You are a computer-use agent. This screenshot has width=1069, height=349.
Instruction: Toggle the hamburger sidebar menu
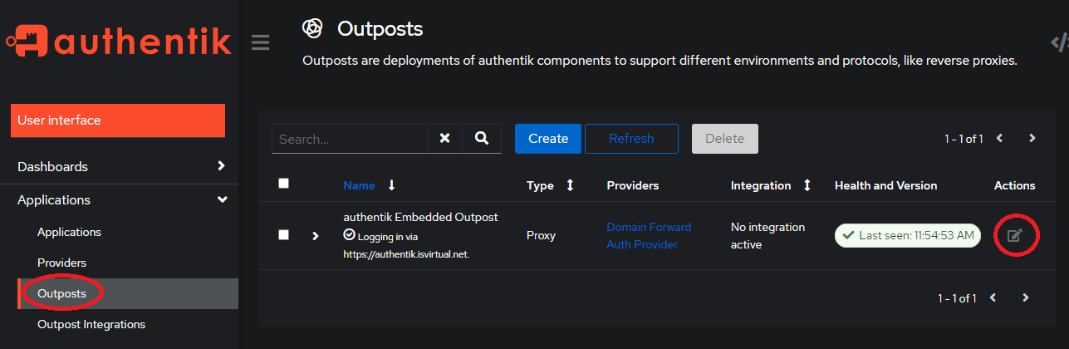pyautogui.click(x=260, y=42)
